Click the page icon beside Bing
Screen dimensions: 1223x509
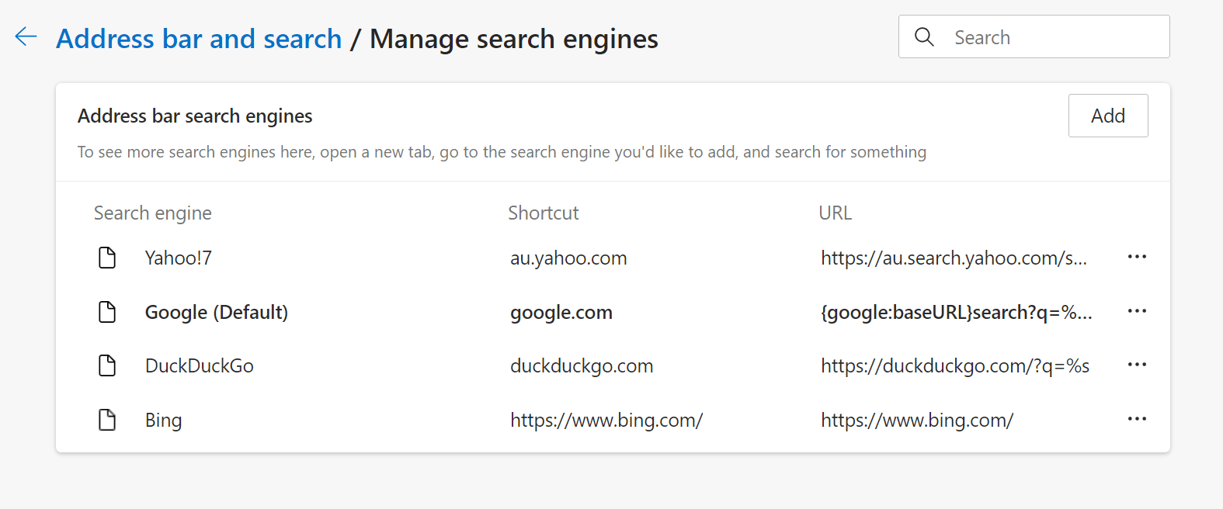(107, 420)
